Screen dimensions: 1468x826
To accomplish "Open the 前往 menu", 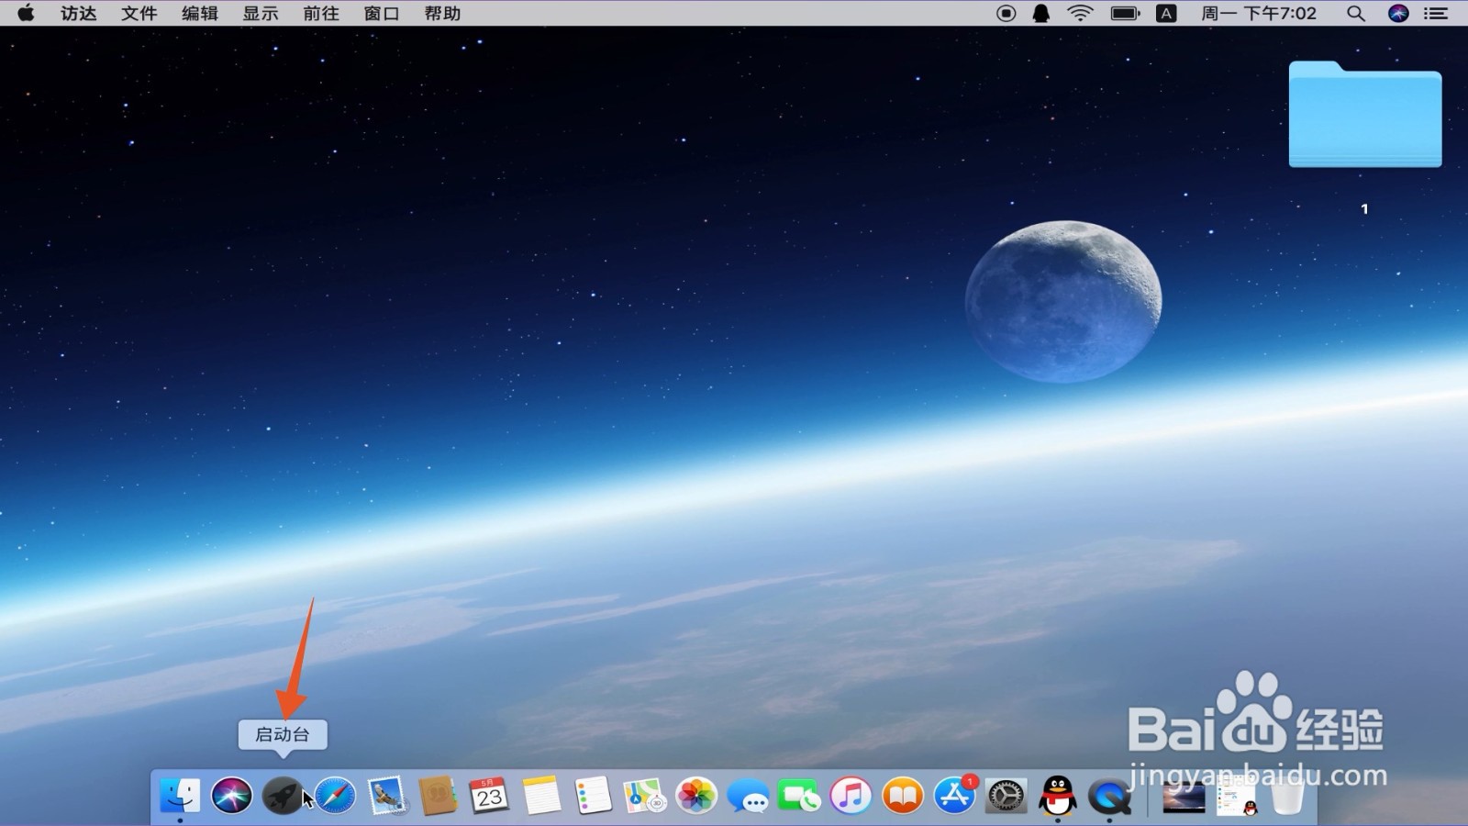I will coord(320,13).
